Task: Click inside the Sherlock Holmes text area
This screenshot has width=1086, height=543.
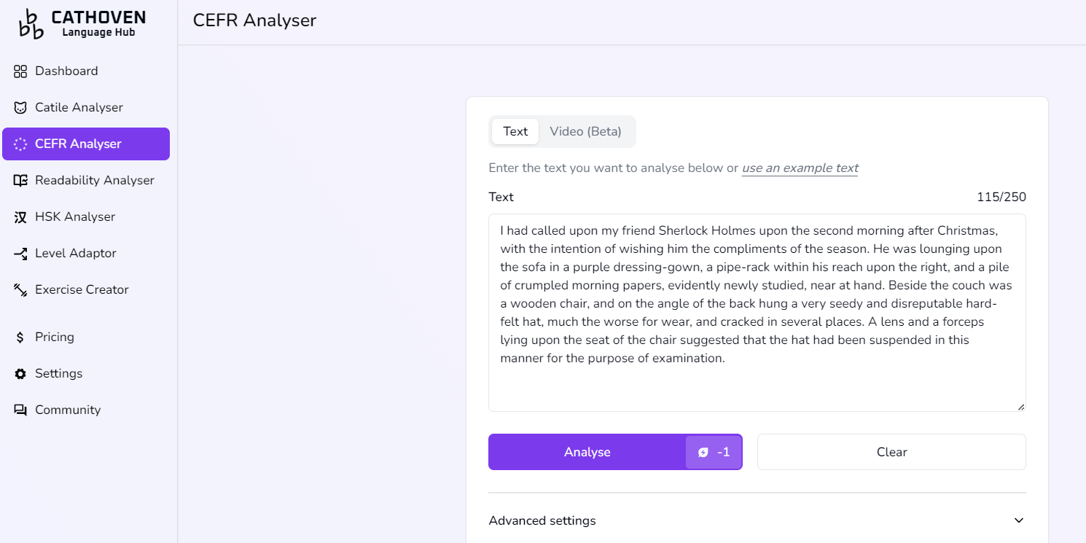Action: [x=757, y=312]
